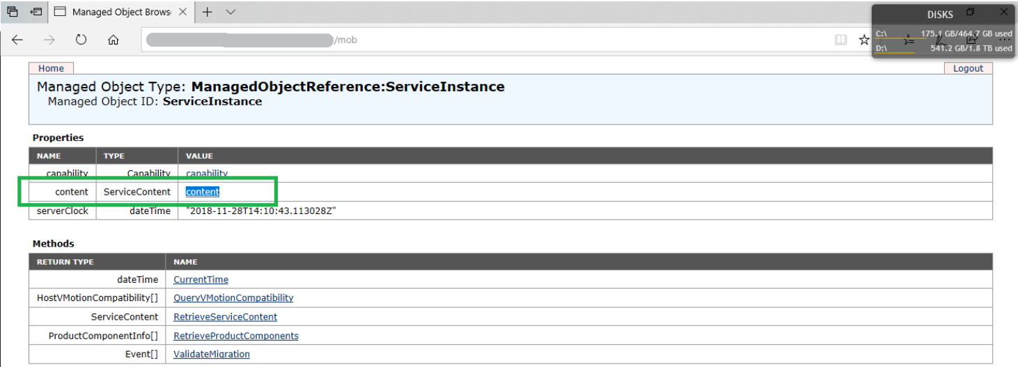Refresh the Managed Object Browser page
This screenshot has height=367, width=1018.
click(81, 40)
